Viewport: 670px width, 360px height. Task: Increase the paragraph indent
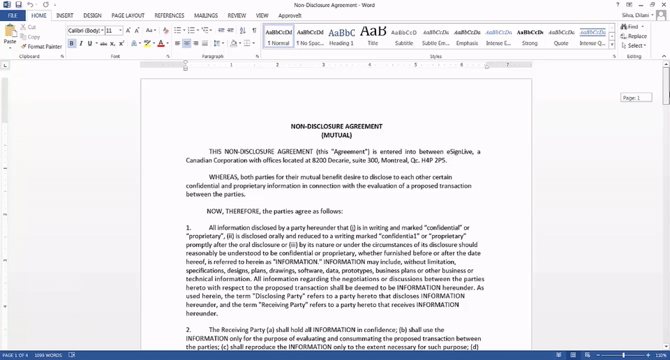click(230, 30)
